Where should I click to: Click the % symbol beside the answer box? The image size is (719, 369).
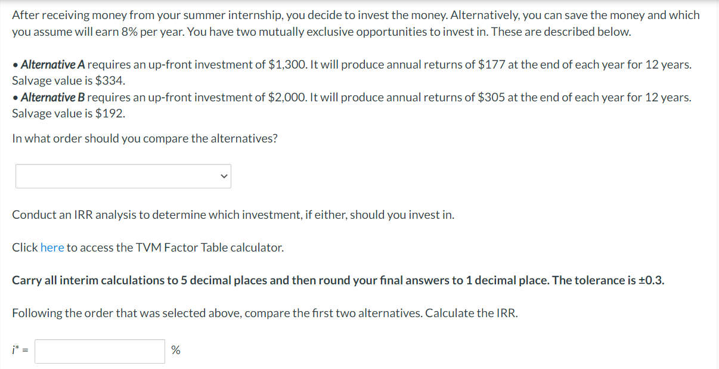175,351
